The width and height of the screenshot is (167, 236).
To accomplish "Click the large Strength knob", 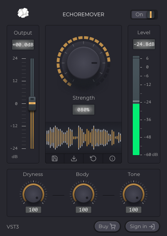I will pyautogui.click(x=83, y=63).
